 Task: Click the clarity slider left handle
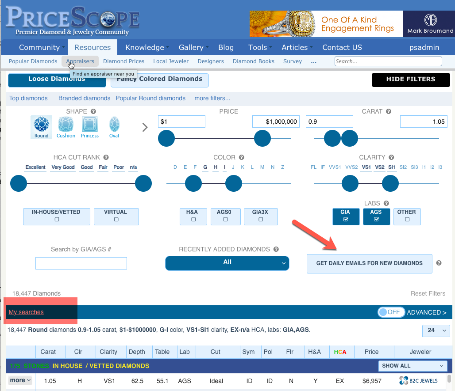tap(350, 183)
